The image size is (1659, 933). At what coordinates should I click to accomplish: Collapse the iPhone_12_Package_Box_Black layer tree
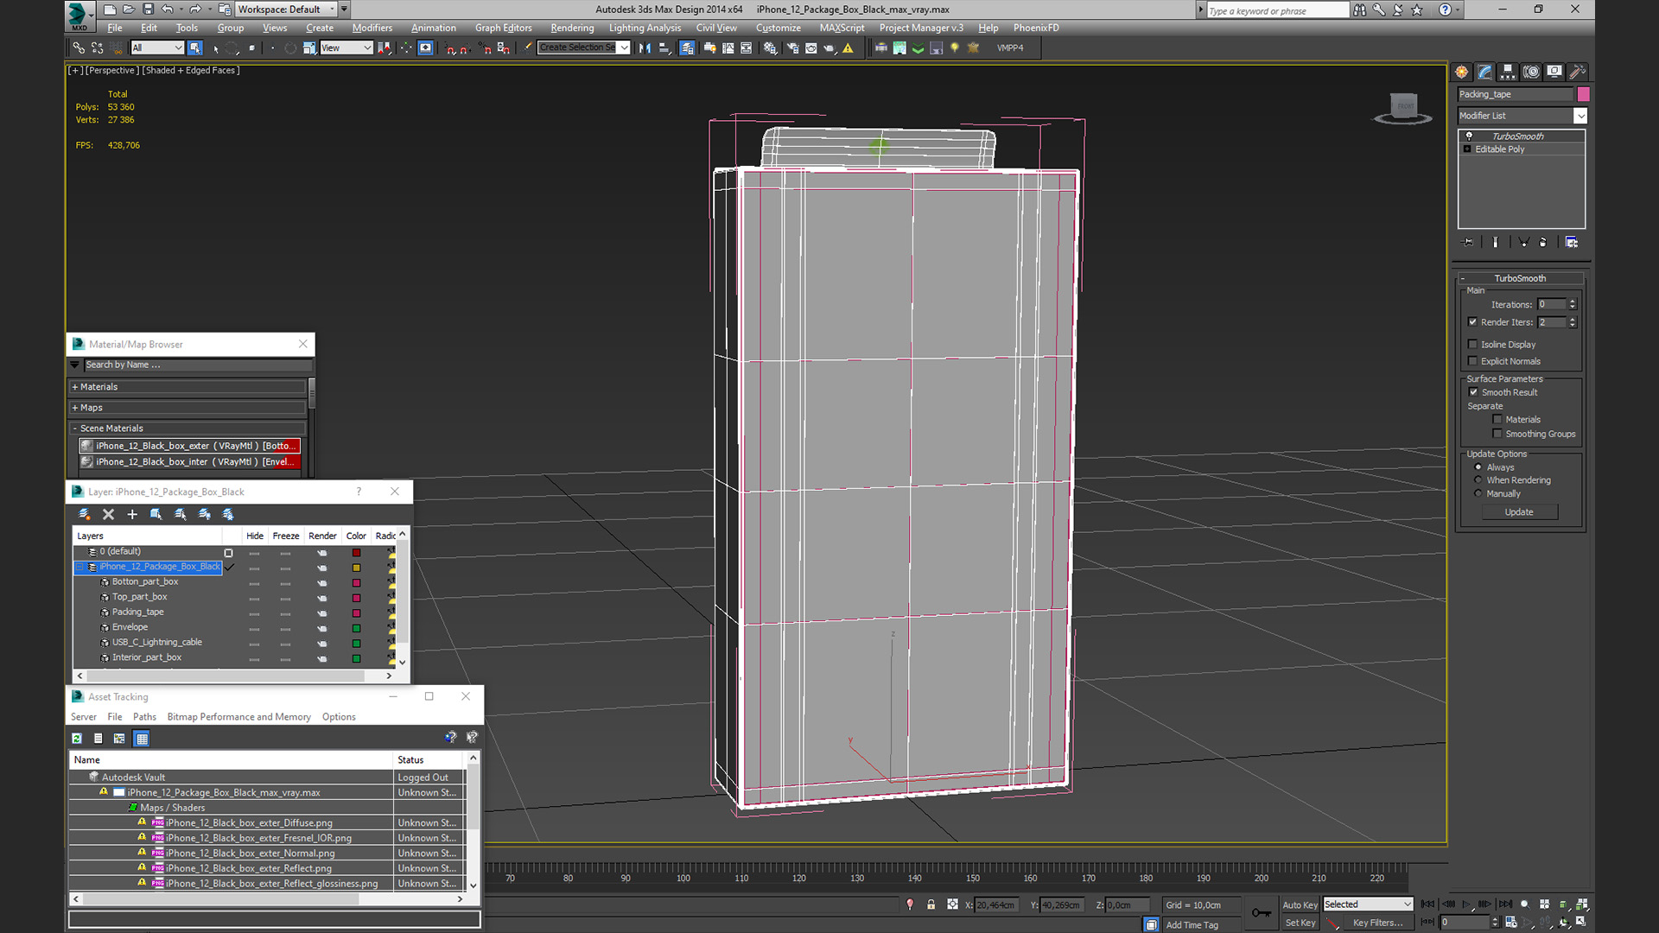pyautogui.click(x=80, y=568)
